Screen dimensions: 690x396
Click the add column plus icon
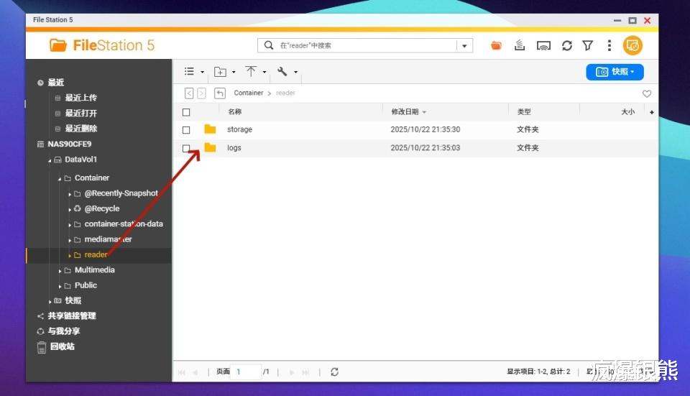[652, 112]
